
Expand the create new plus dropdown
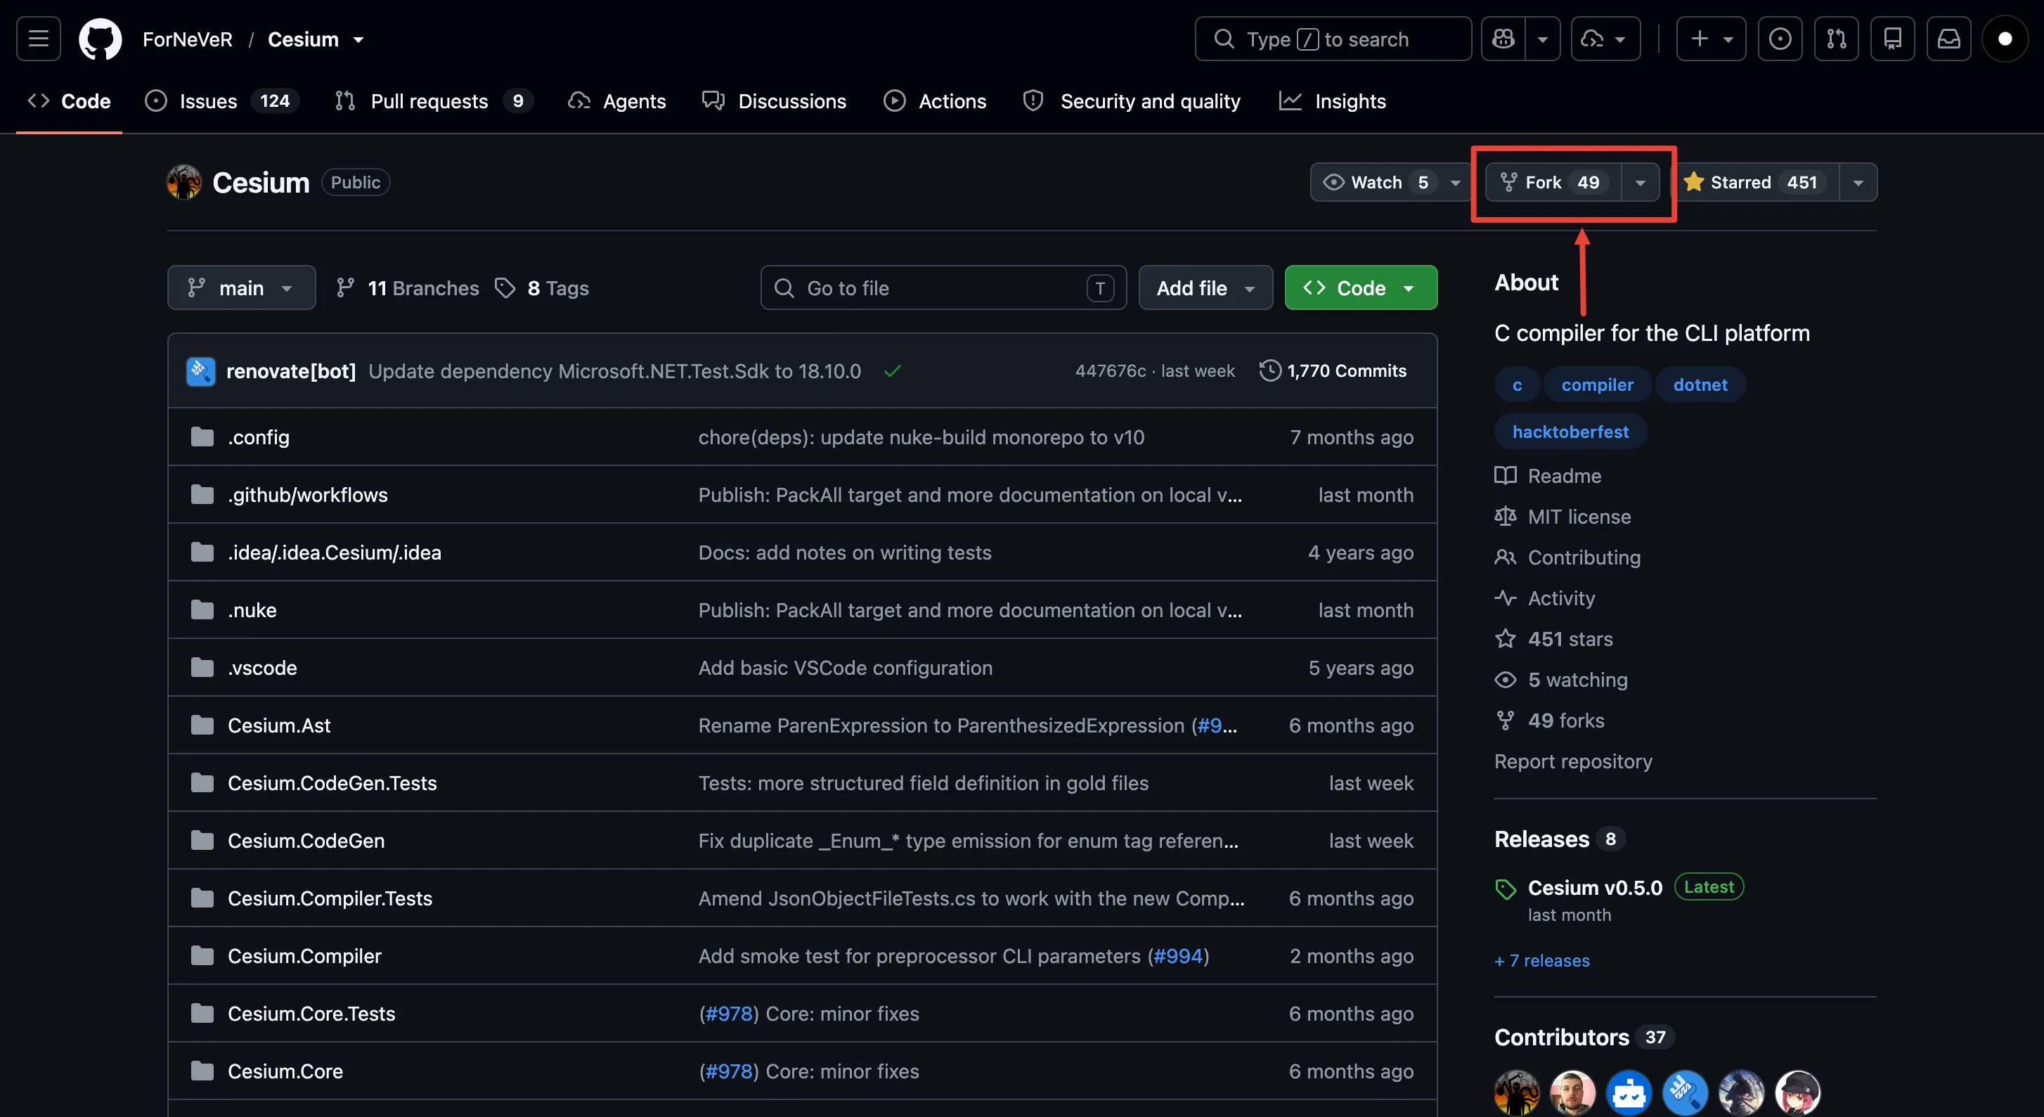(1711, 39)
